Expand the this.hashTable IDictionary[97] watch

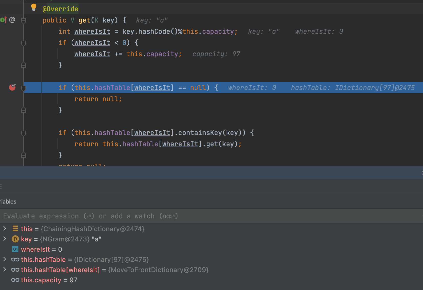(x=5, y=259)
